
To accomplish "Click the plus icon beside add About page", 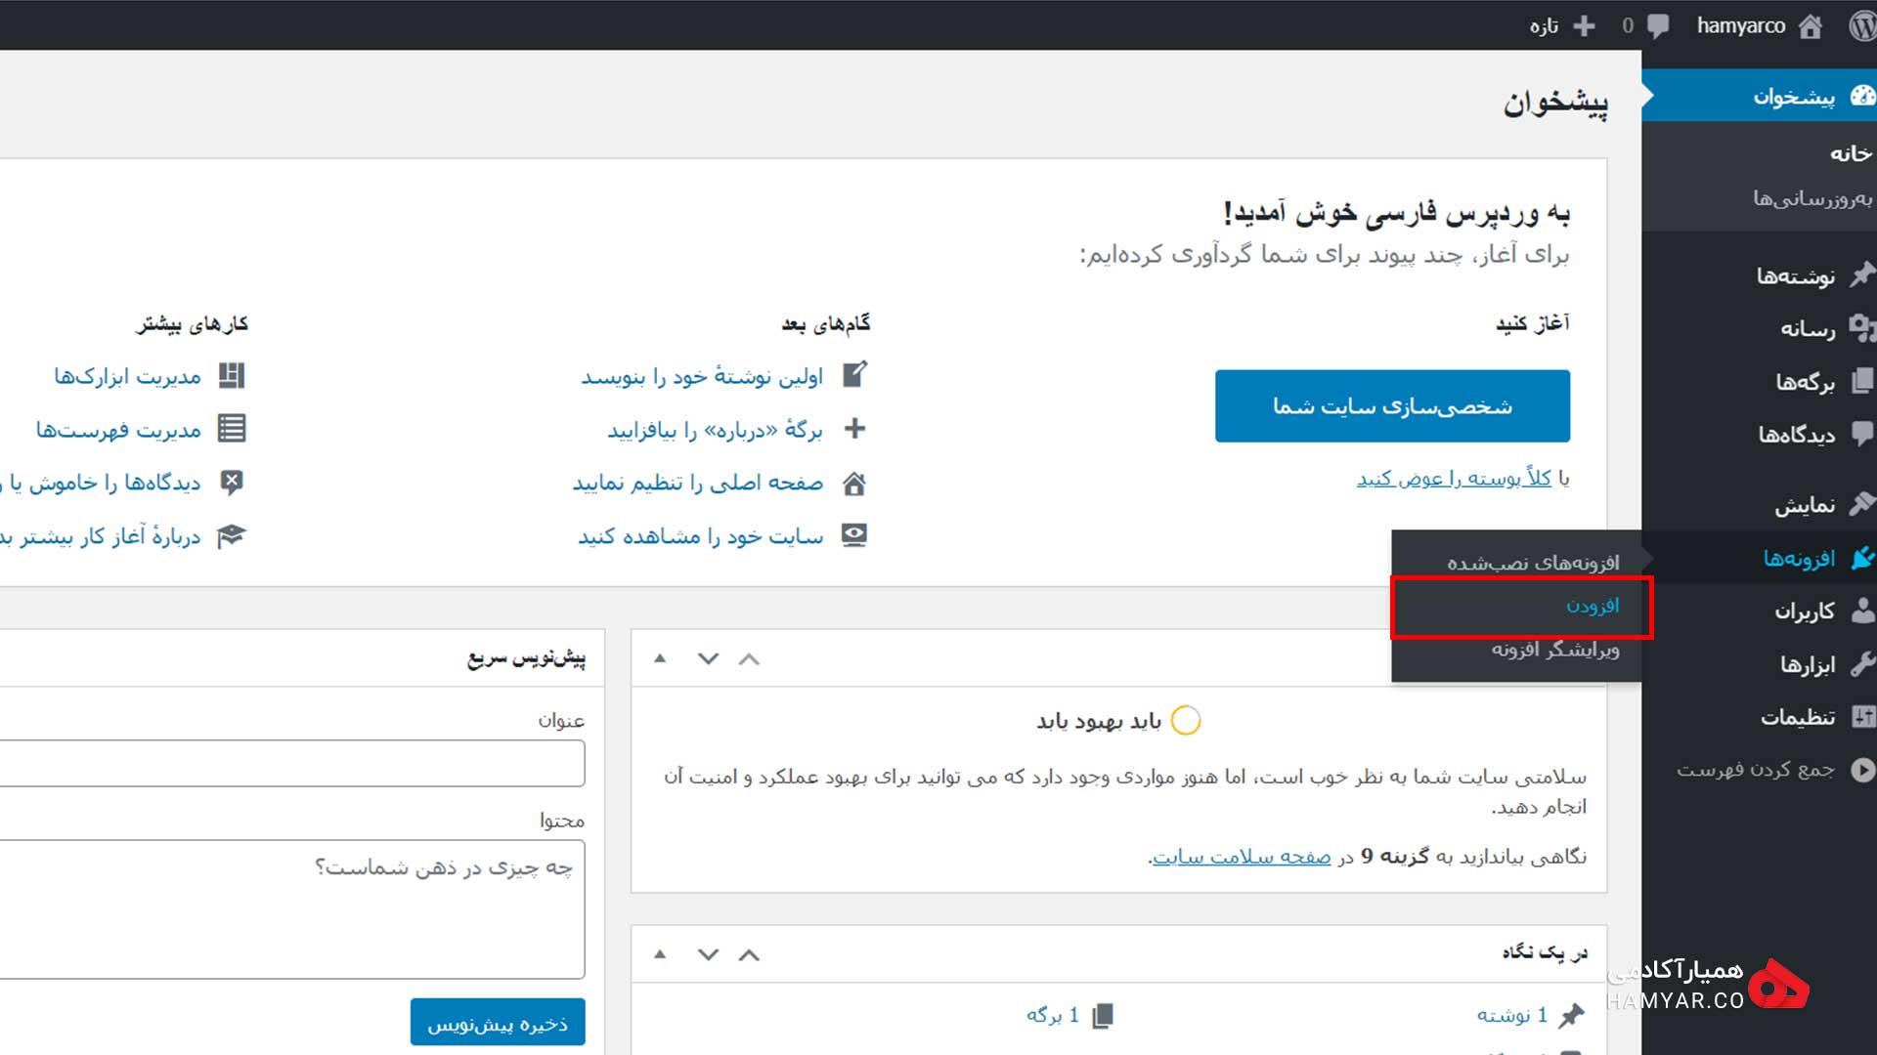I will point(854,429).
